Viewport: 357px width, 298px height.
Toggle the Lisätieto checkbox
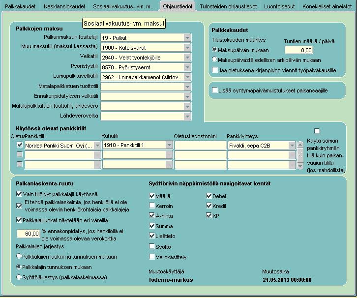(x=152, y=236)
